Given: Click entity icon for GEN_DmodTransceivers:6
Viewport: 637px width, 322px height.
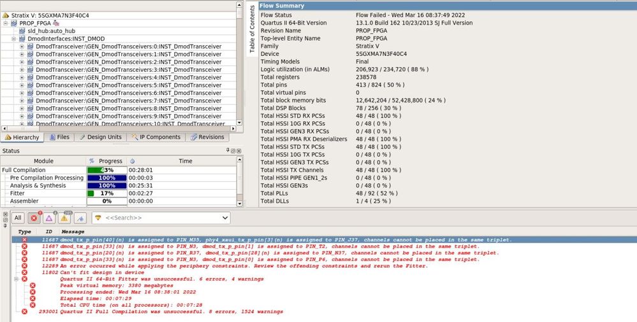Looking at the screenshot, I should (30, 93).
